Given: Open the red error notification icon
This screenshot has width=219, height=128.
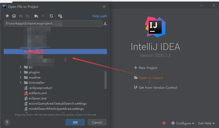Looking at the screenshot, I should [164, 123].
